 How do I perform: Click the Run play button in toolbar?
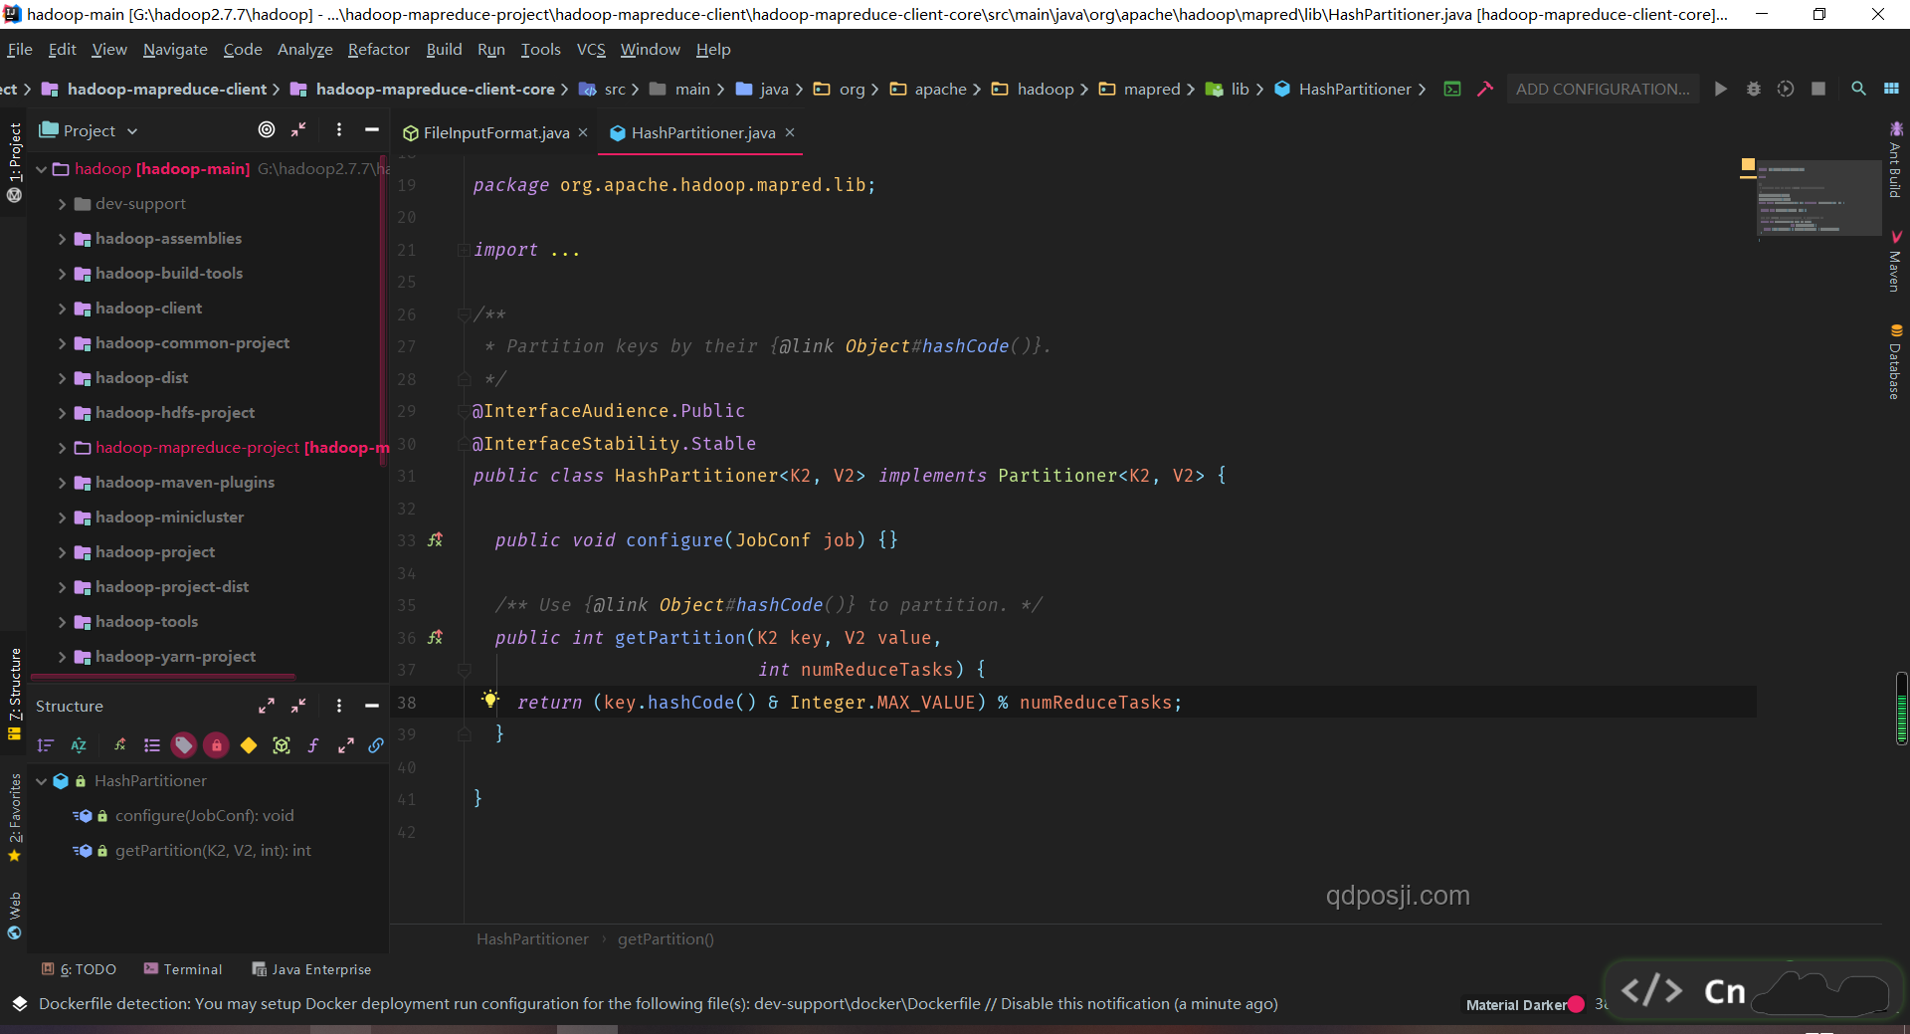tap(1720, 89)
